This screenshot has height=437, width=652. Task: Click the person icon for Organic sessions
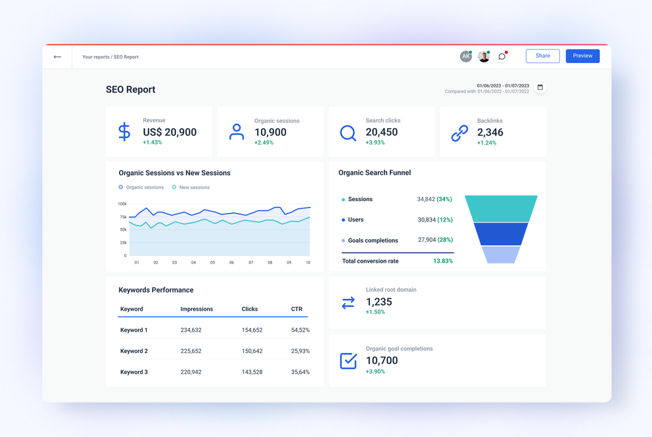click(236, 132)
